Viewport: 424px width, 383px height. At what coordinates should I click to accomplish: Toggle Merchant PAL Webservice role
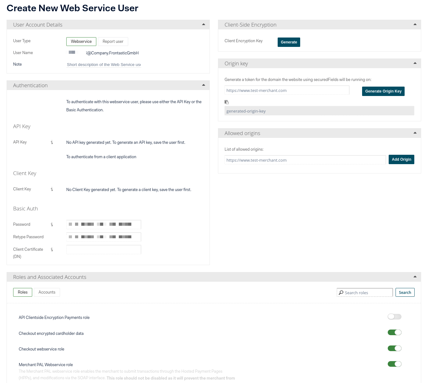(x=395, y=364)
